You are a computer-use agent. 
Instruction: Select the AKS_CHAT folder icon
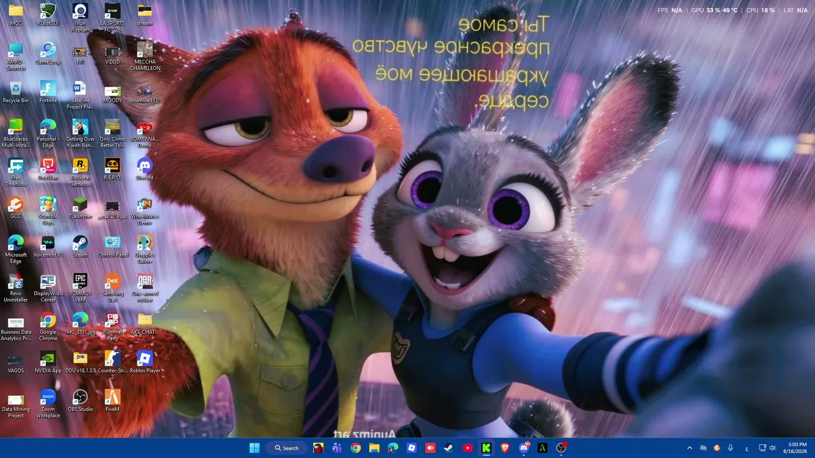click(x=145, y=324)
